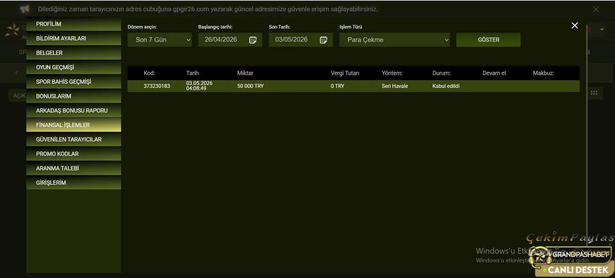The height and width of the screenshot is (278, 615).
Task: Open the start date calendar picker
Action: [x=253, y=40]
